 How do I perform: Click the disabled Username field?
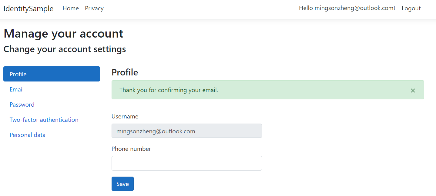[x=186, y=131]
